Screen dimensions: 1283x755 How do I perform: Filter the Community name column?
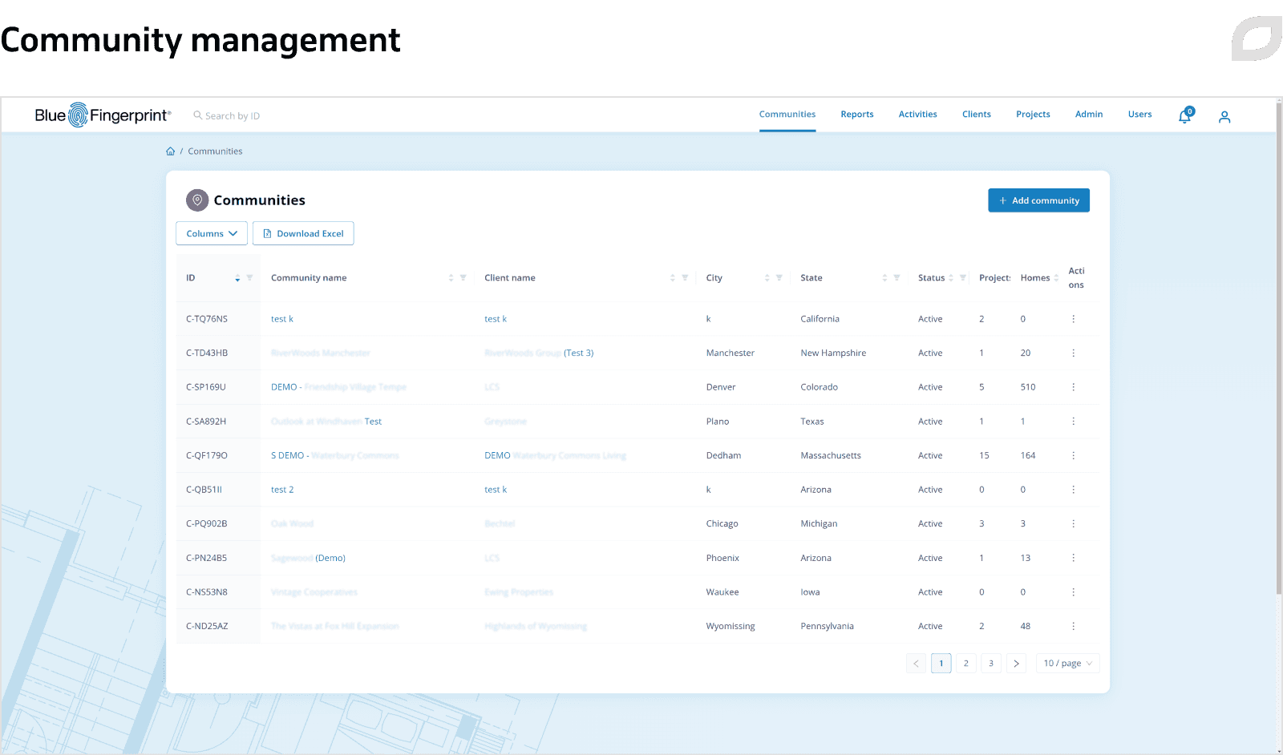pos(463,277)
